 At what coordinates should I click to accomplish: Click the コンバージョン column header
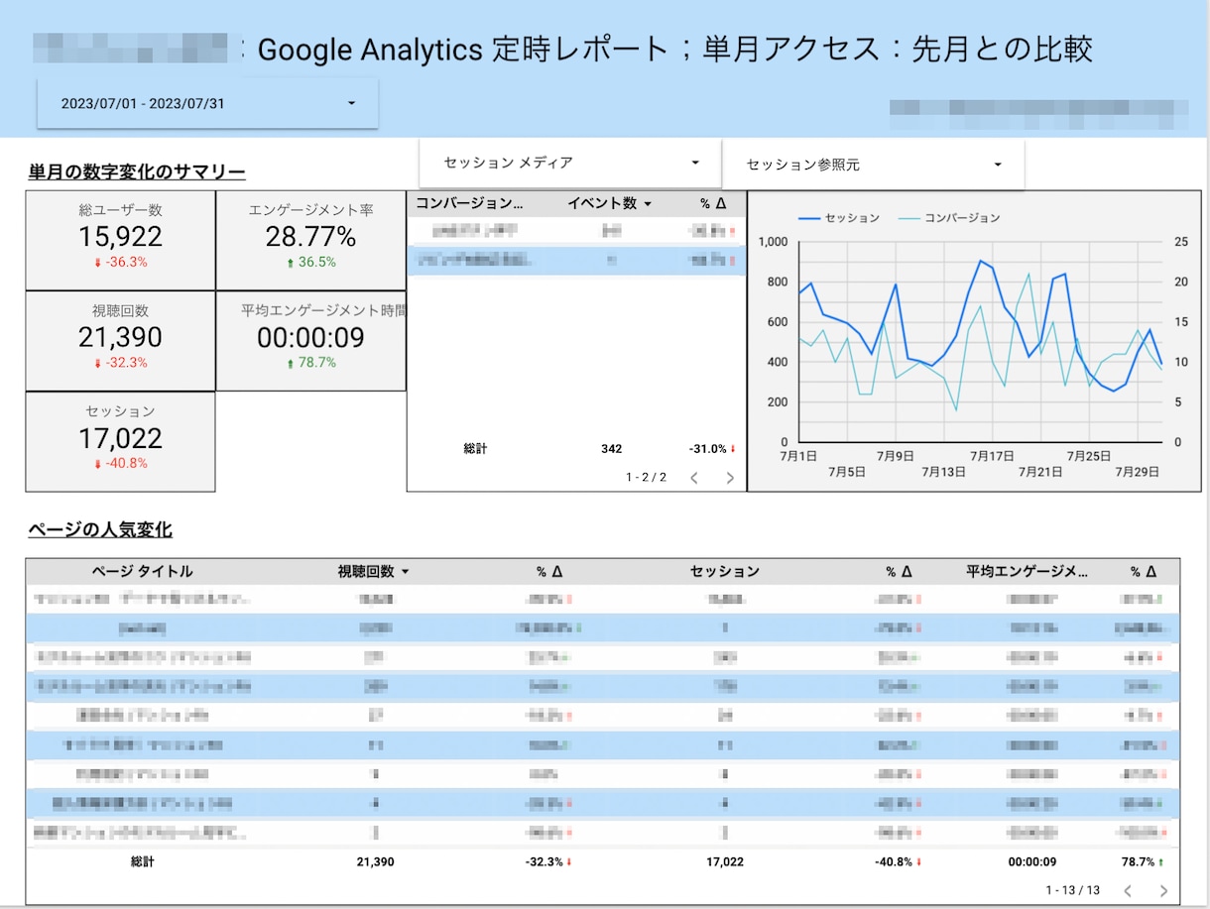(x=469, y=203)
